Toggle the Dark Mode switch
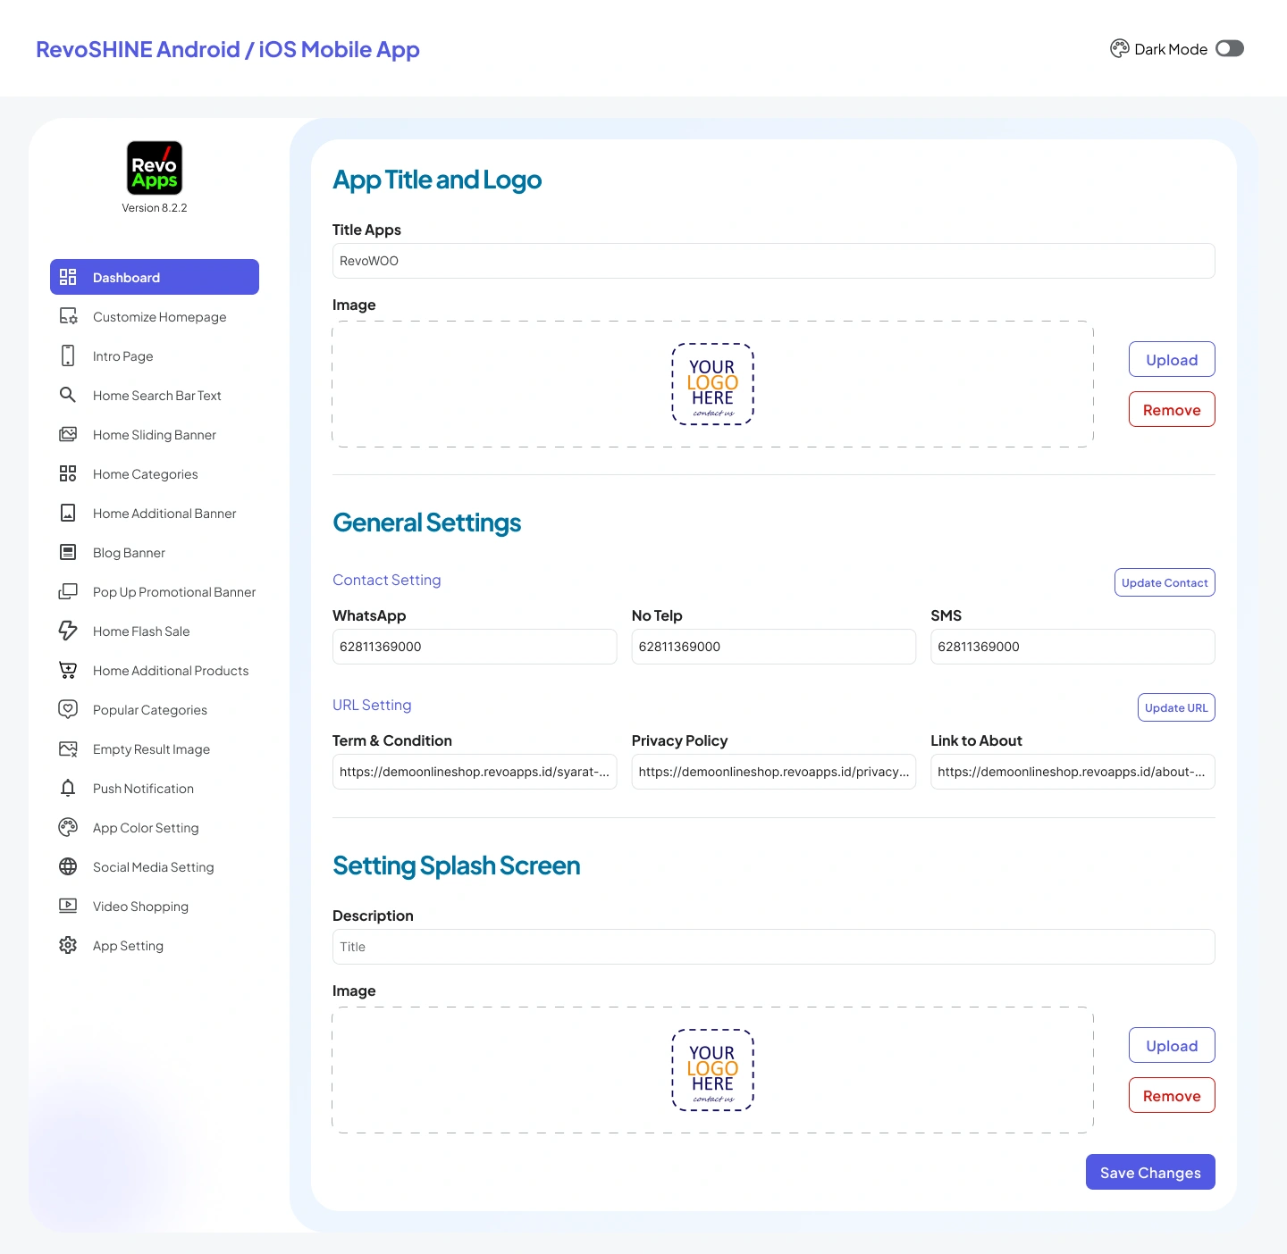The image size is (1287, 1254). 1230,48
